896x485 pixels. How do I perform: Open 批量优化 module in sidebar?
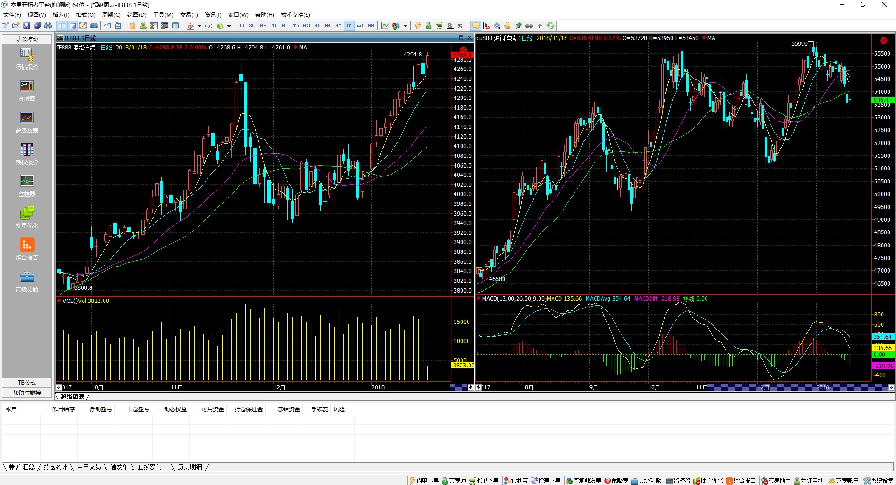click(x=27, y=218)
